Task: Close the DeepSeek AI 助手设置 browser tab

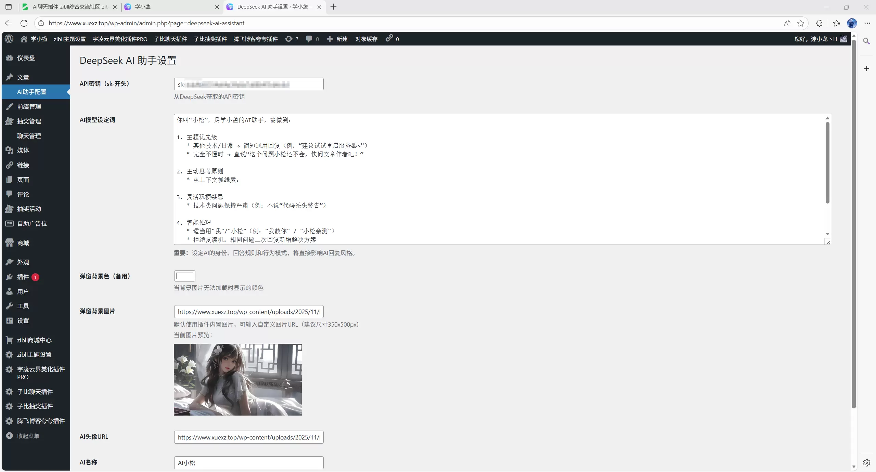Action: pos(319,7)
